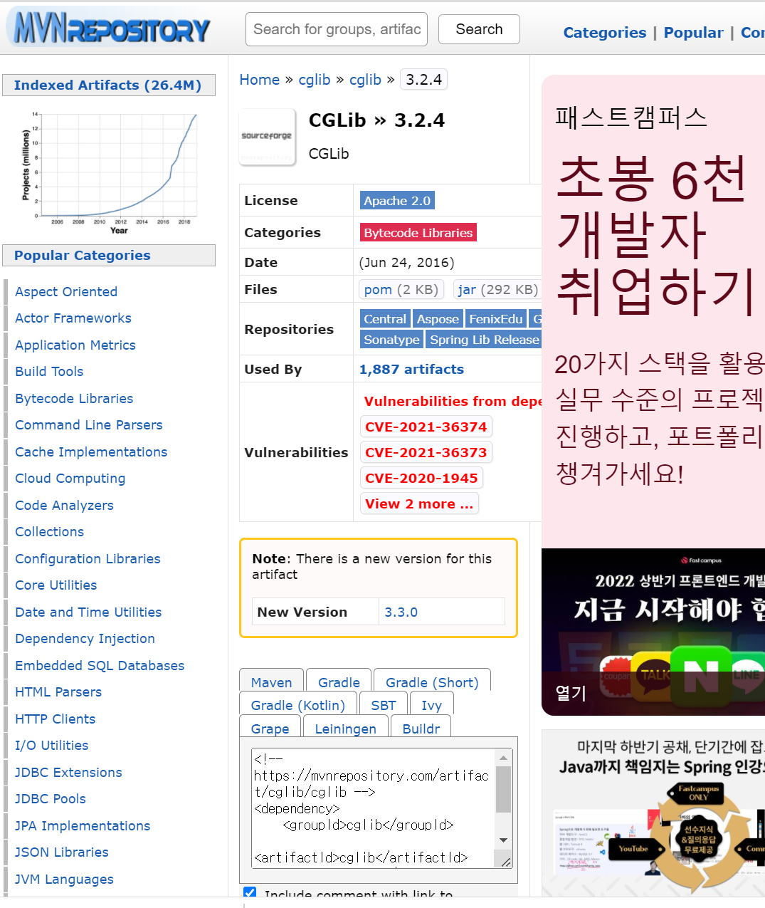Image resolution: width=765 pixels, height=908 pixels.
Task: Click inside the dependency snippet textarea
Action: [x=374, y=808]
